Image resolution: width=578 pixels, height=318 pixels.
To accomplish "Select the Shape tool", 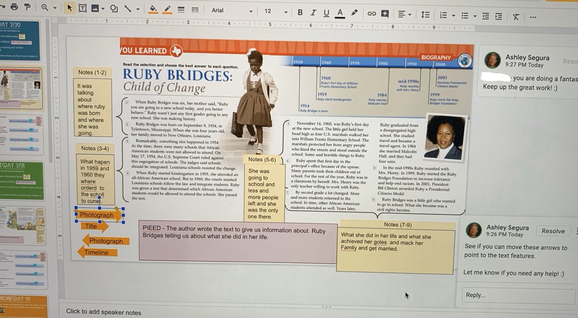I will point(115,9).
